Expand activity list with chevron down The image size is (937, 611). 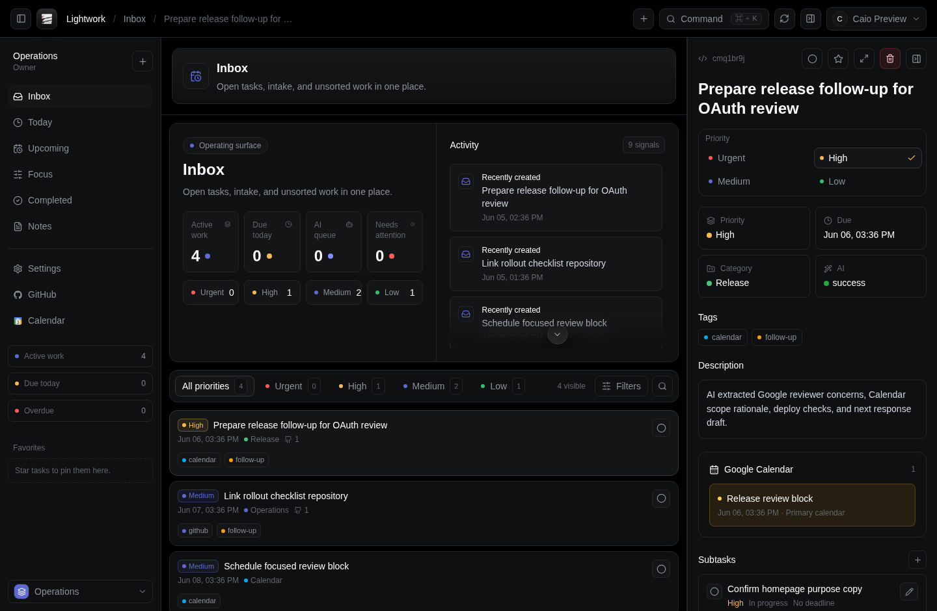click(x=557, y=334)
